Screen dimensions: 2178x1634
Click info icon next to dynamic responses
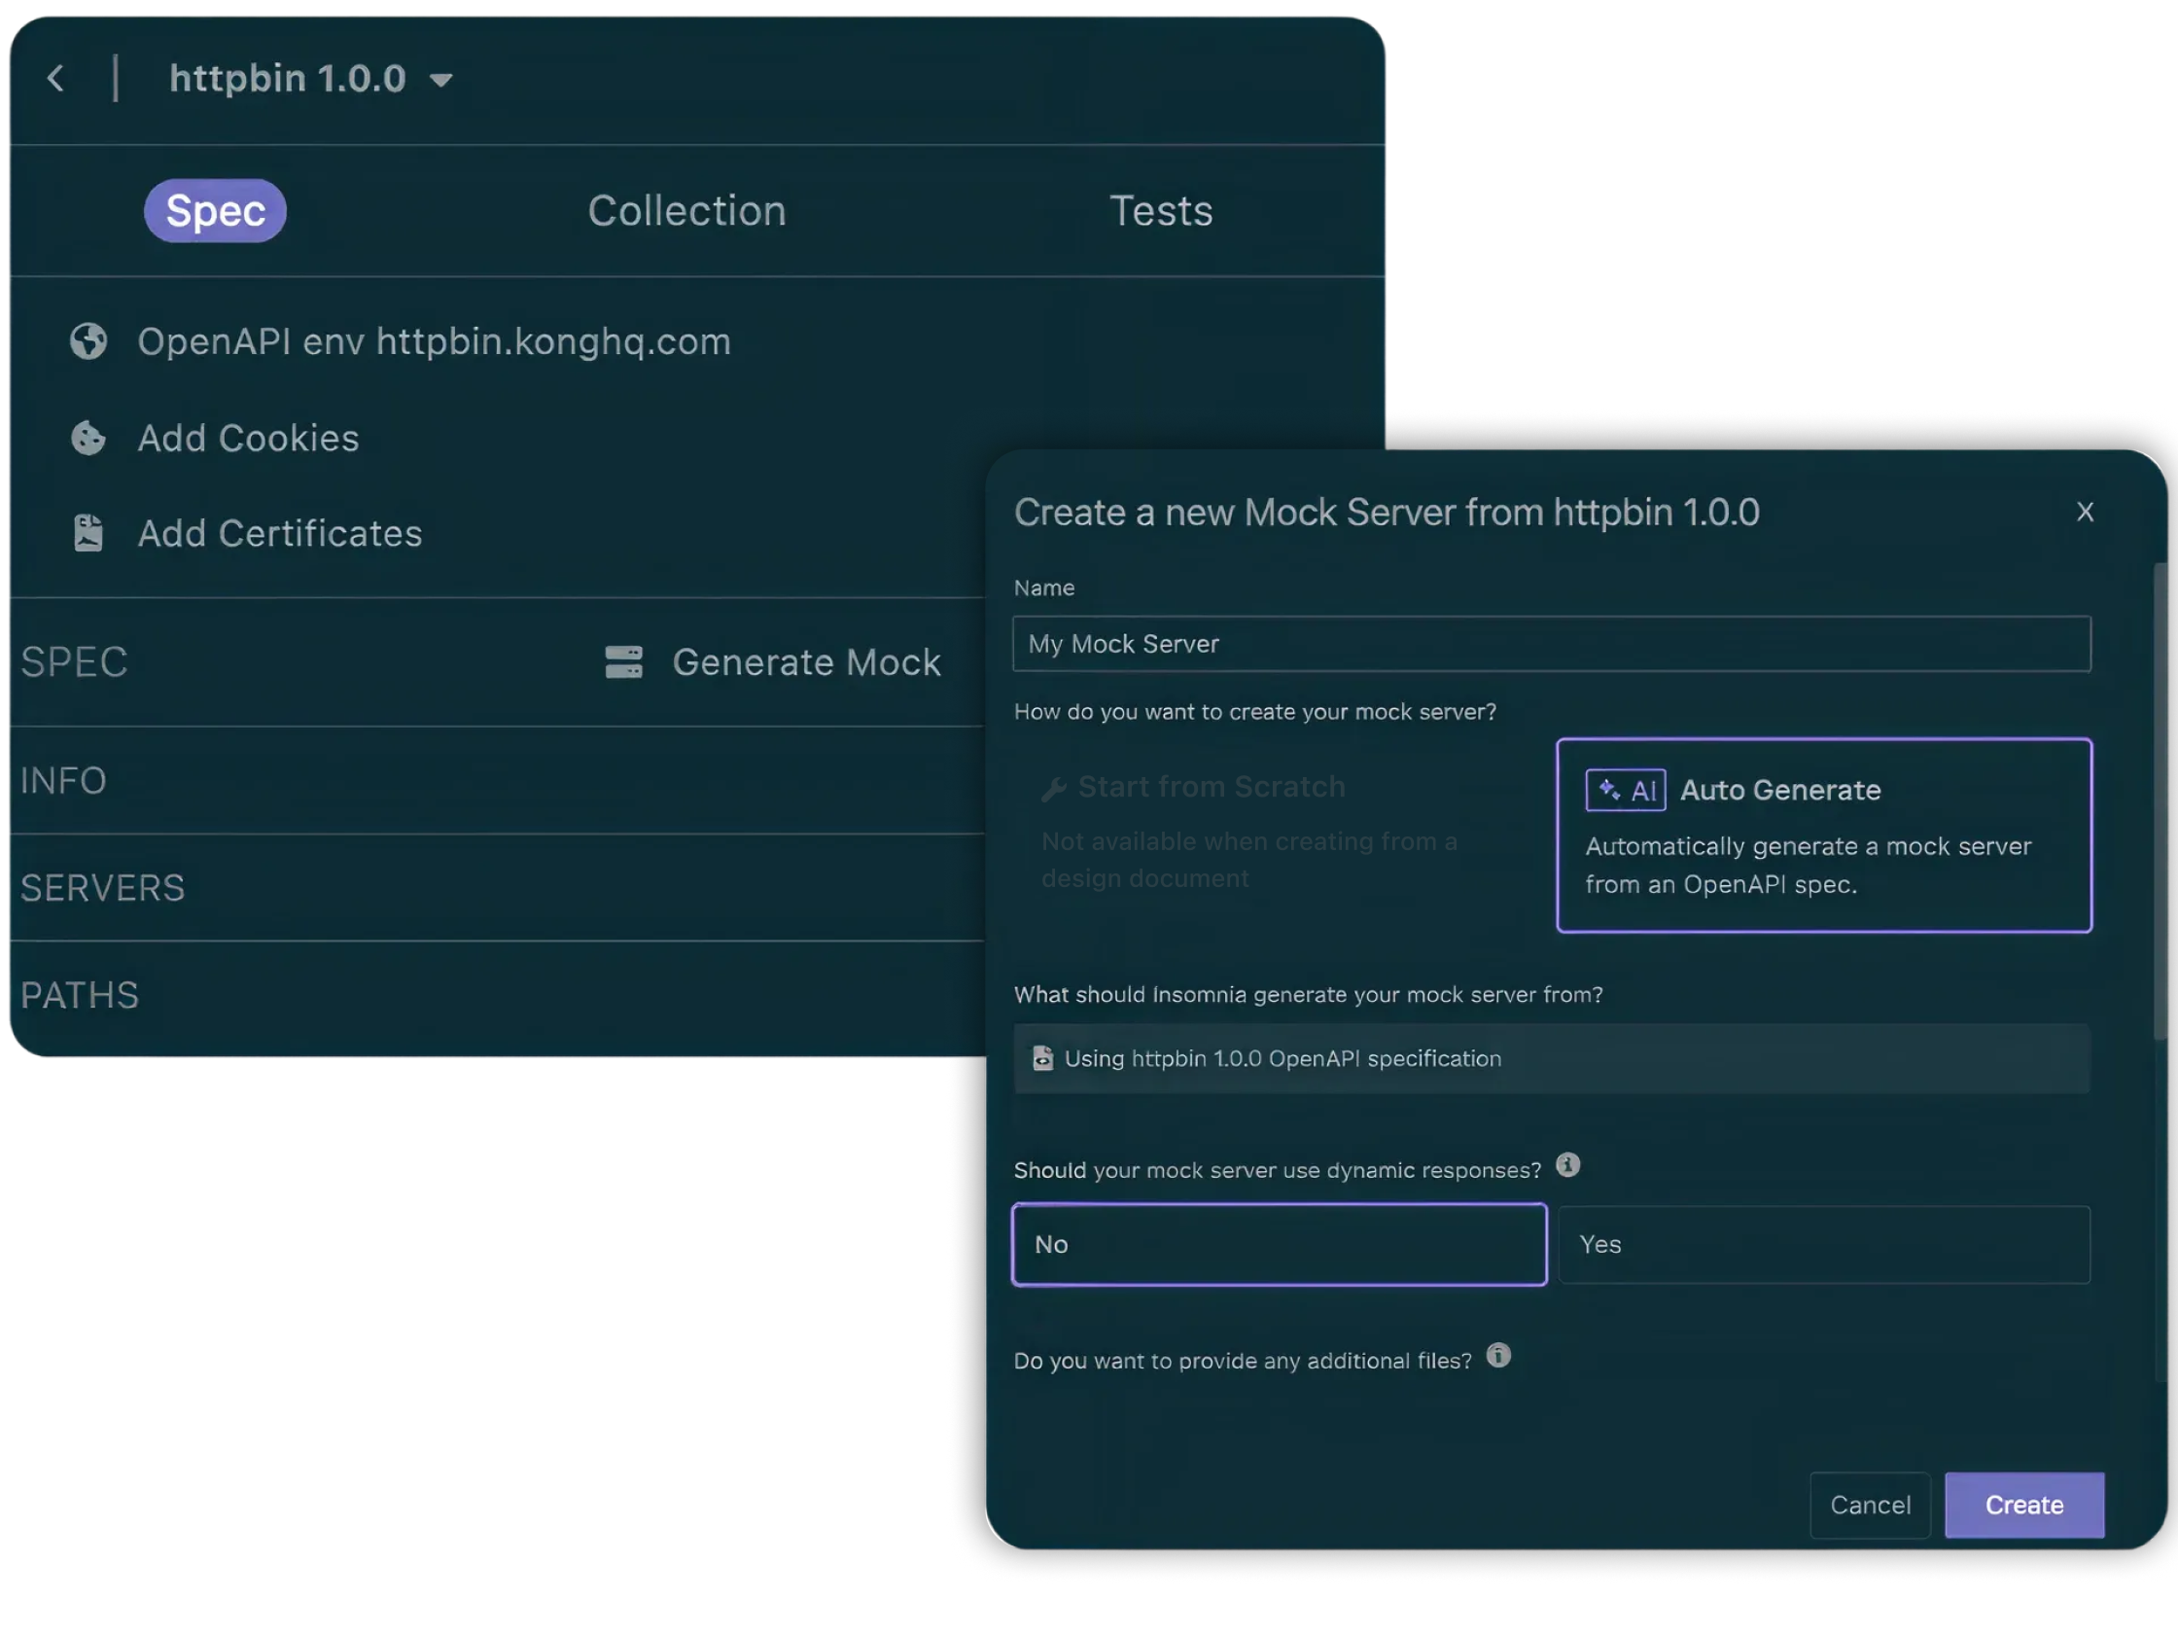coord(1567,1165)
